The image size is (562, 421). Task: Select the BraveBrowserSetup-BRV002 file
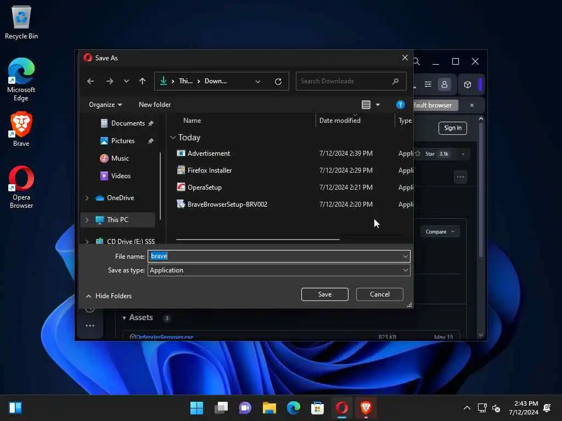(227, 204)
